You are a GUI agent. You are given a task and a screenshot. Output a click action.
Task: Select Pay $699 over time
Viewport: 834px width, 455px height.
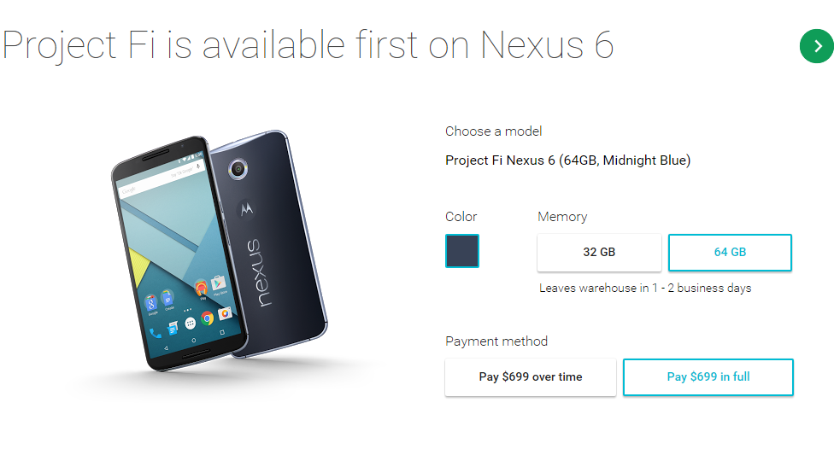[531, 376]
